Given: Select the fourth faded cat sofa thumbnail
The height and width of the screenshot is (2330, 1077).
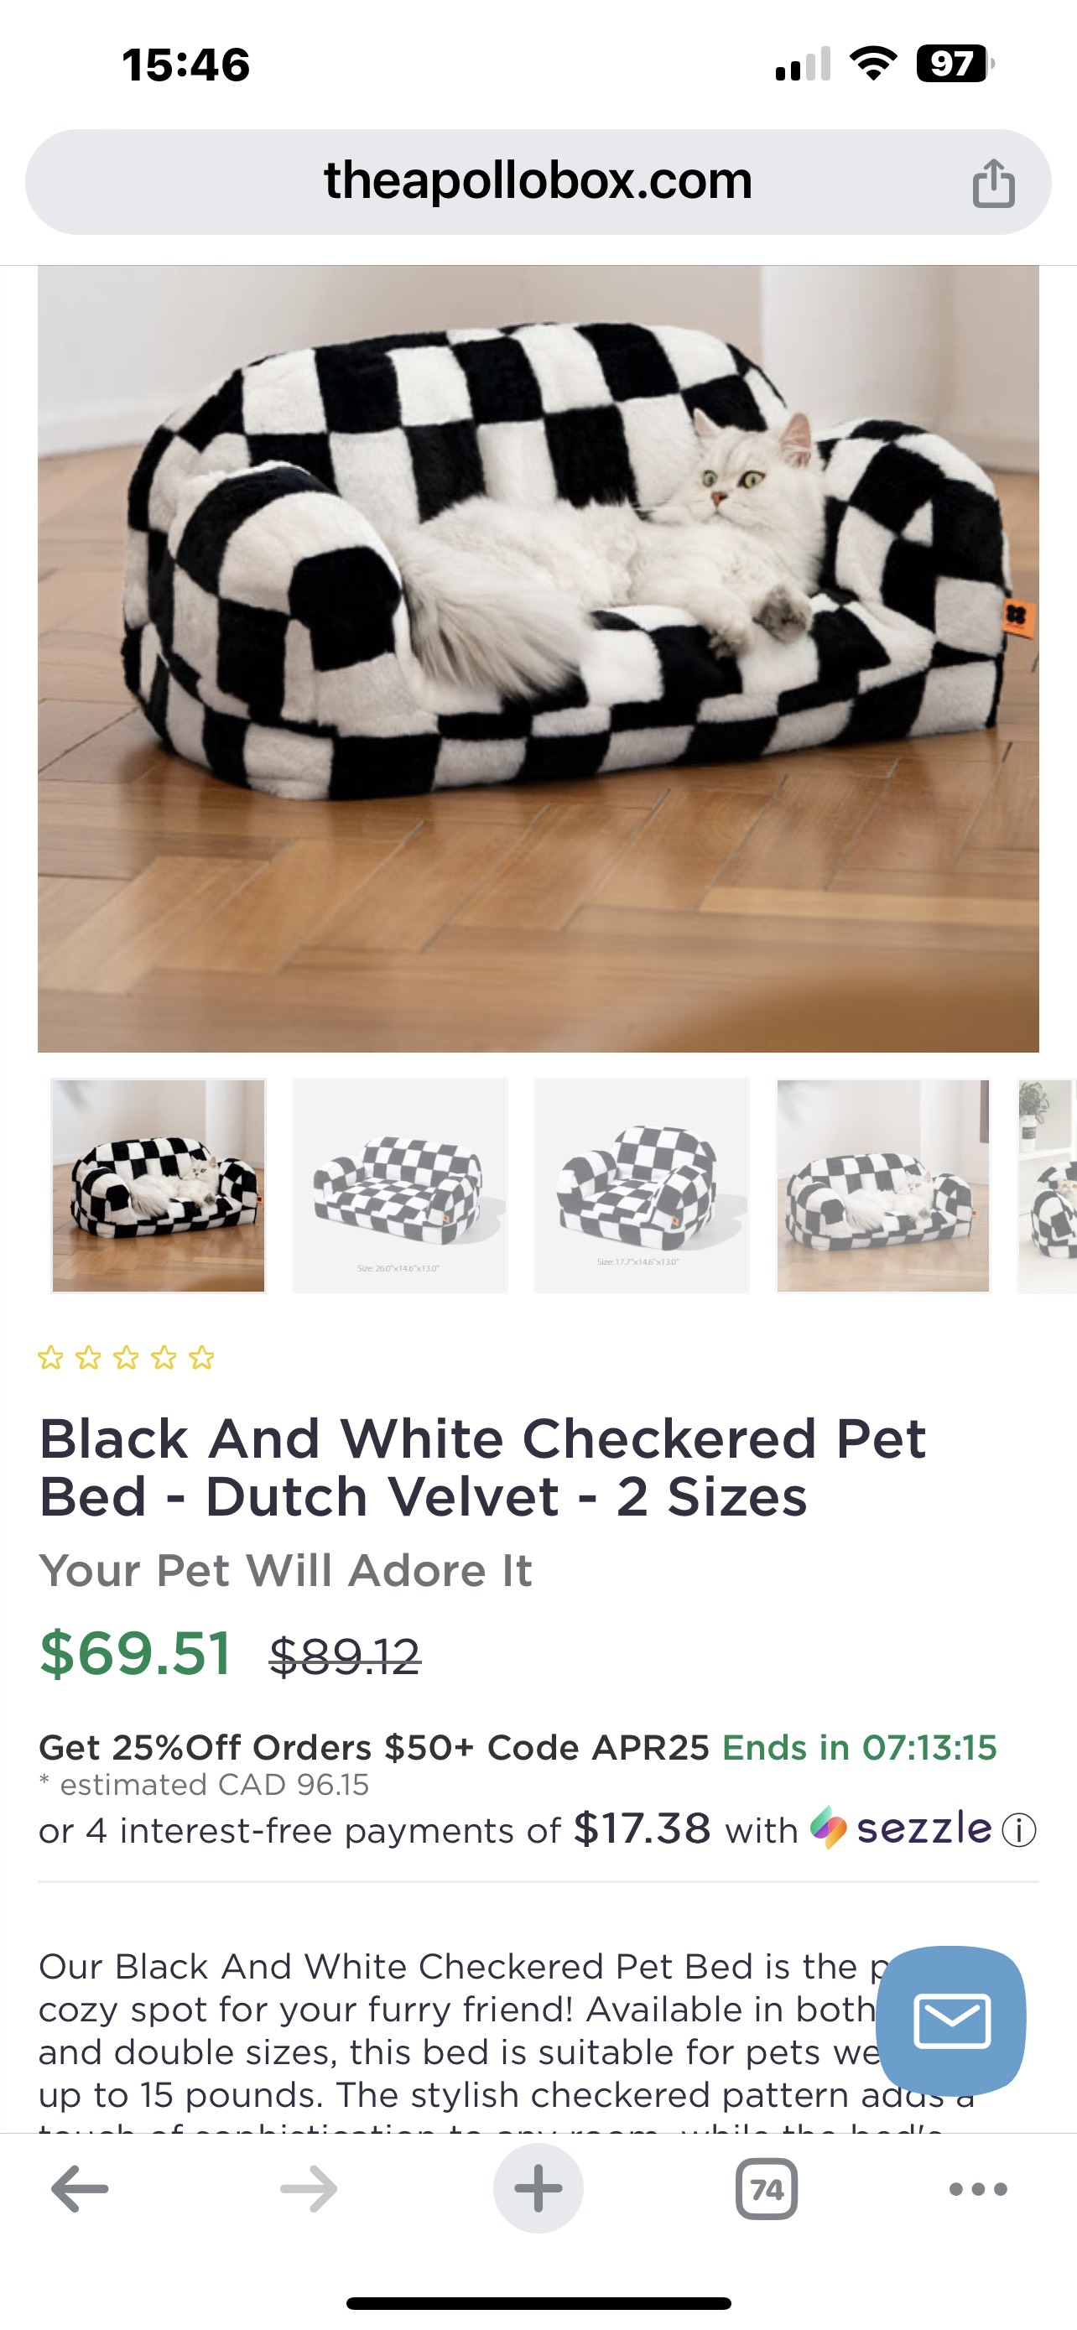Looking at the screenshot, I should pyautogui.click(x=882, y=1185).
